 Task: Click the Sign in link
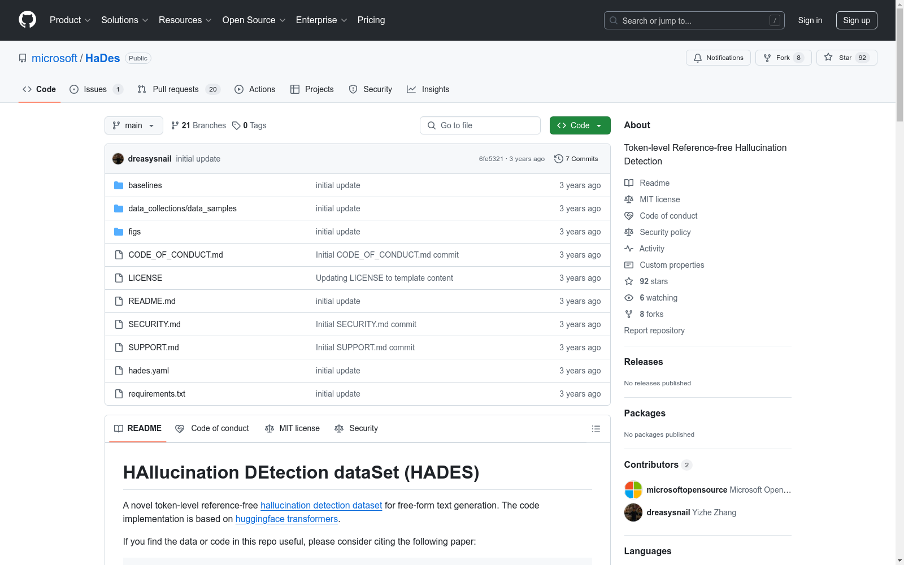(x=810, y=20)
